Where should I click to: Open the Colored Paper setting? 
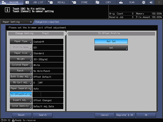click(21, 65)
